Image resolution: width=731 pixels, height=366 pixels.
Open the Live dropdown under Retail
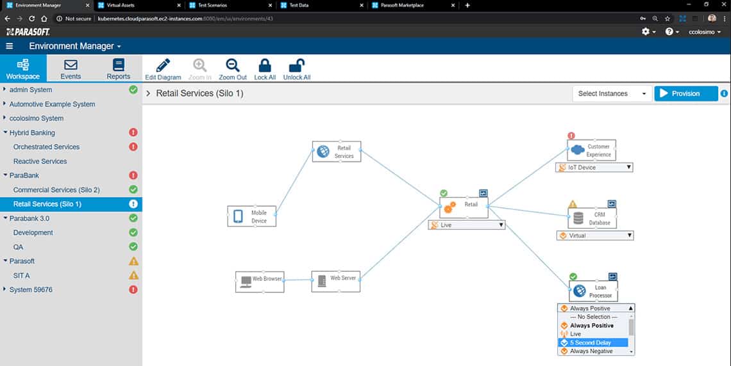point(467,225)
